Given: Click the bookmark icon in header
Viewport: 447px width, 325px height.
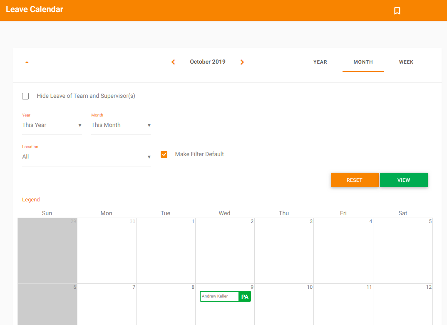Looking at the screenshot, I should (x=397, y=11).
